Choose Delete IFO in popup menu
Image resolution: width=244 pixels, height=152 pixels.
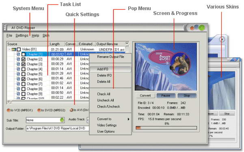point(110,76)
